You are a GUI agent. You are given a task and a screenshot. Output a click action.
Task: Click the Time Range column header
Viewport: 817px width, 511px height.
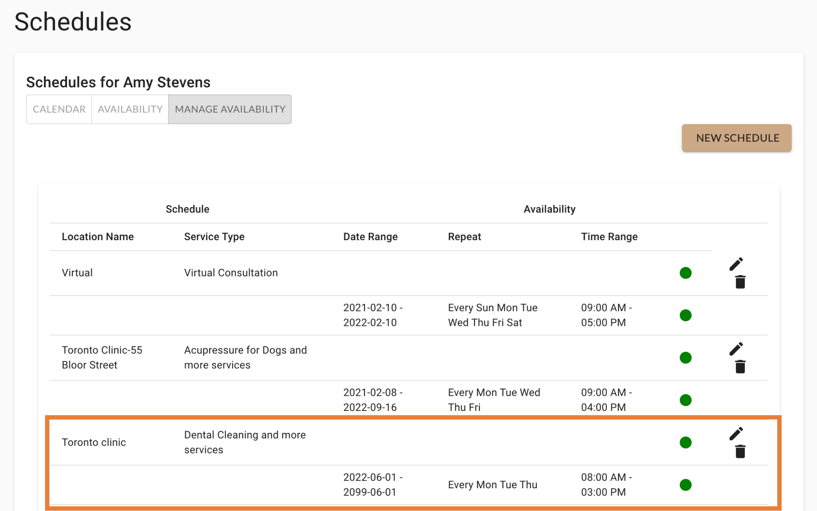pyautogui.click(x=609, y=237)
